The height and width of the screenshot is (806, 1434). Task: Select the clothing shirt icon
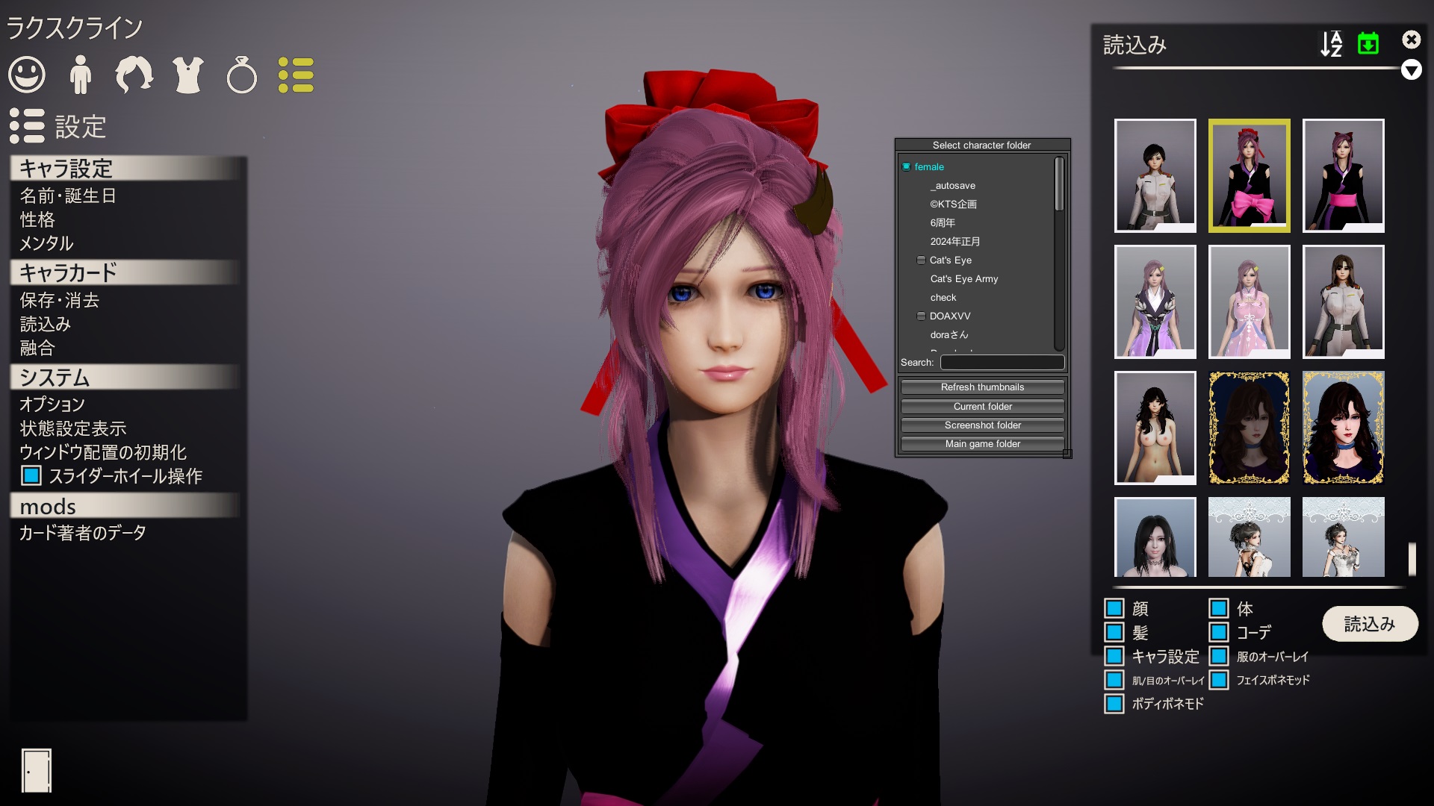[188, 75]
